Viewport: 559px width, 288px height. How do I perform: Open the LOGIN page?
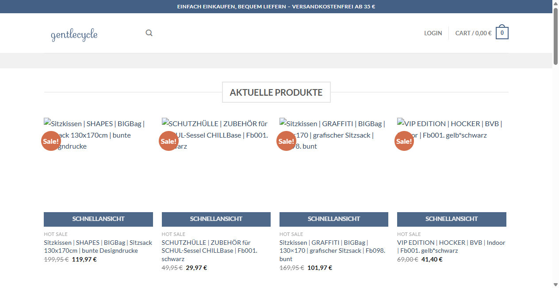pyautogui.click(x=433, y=33)
